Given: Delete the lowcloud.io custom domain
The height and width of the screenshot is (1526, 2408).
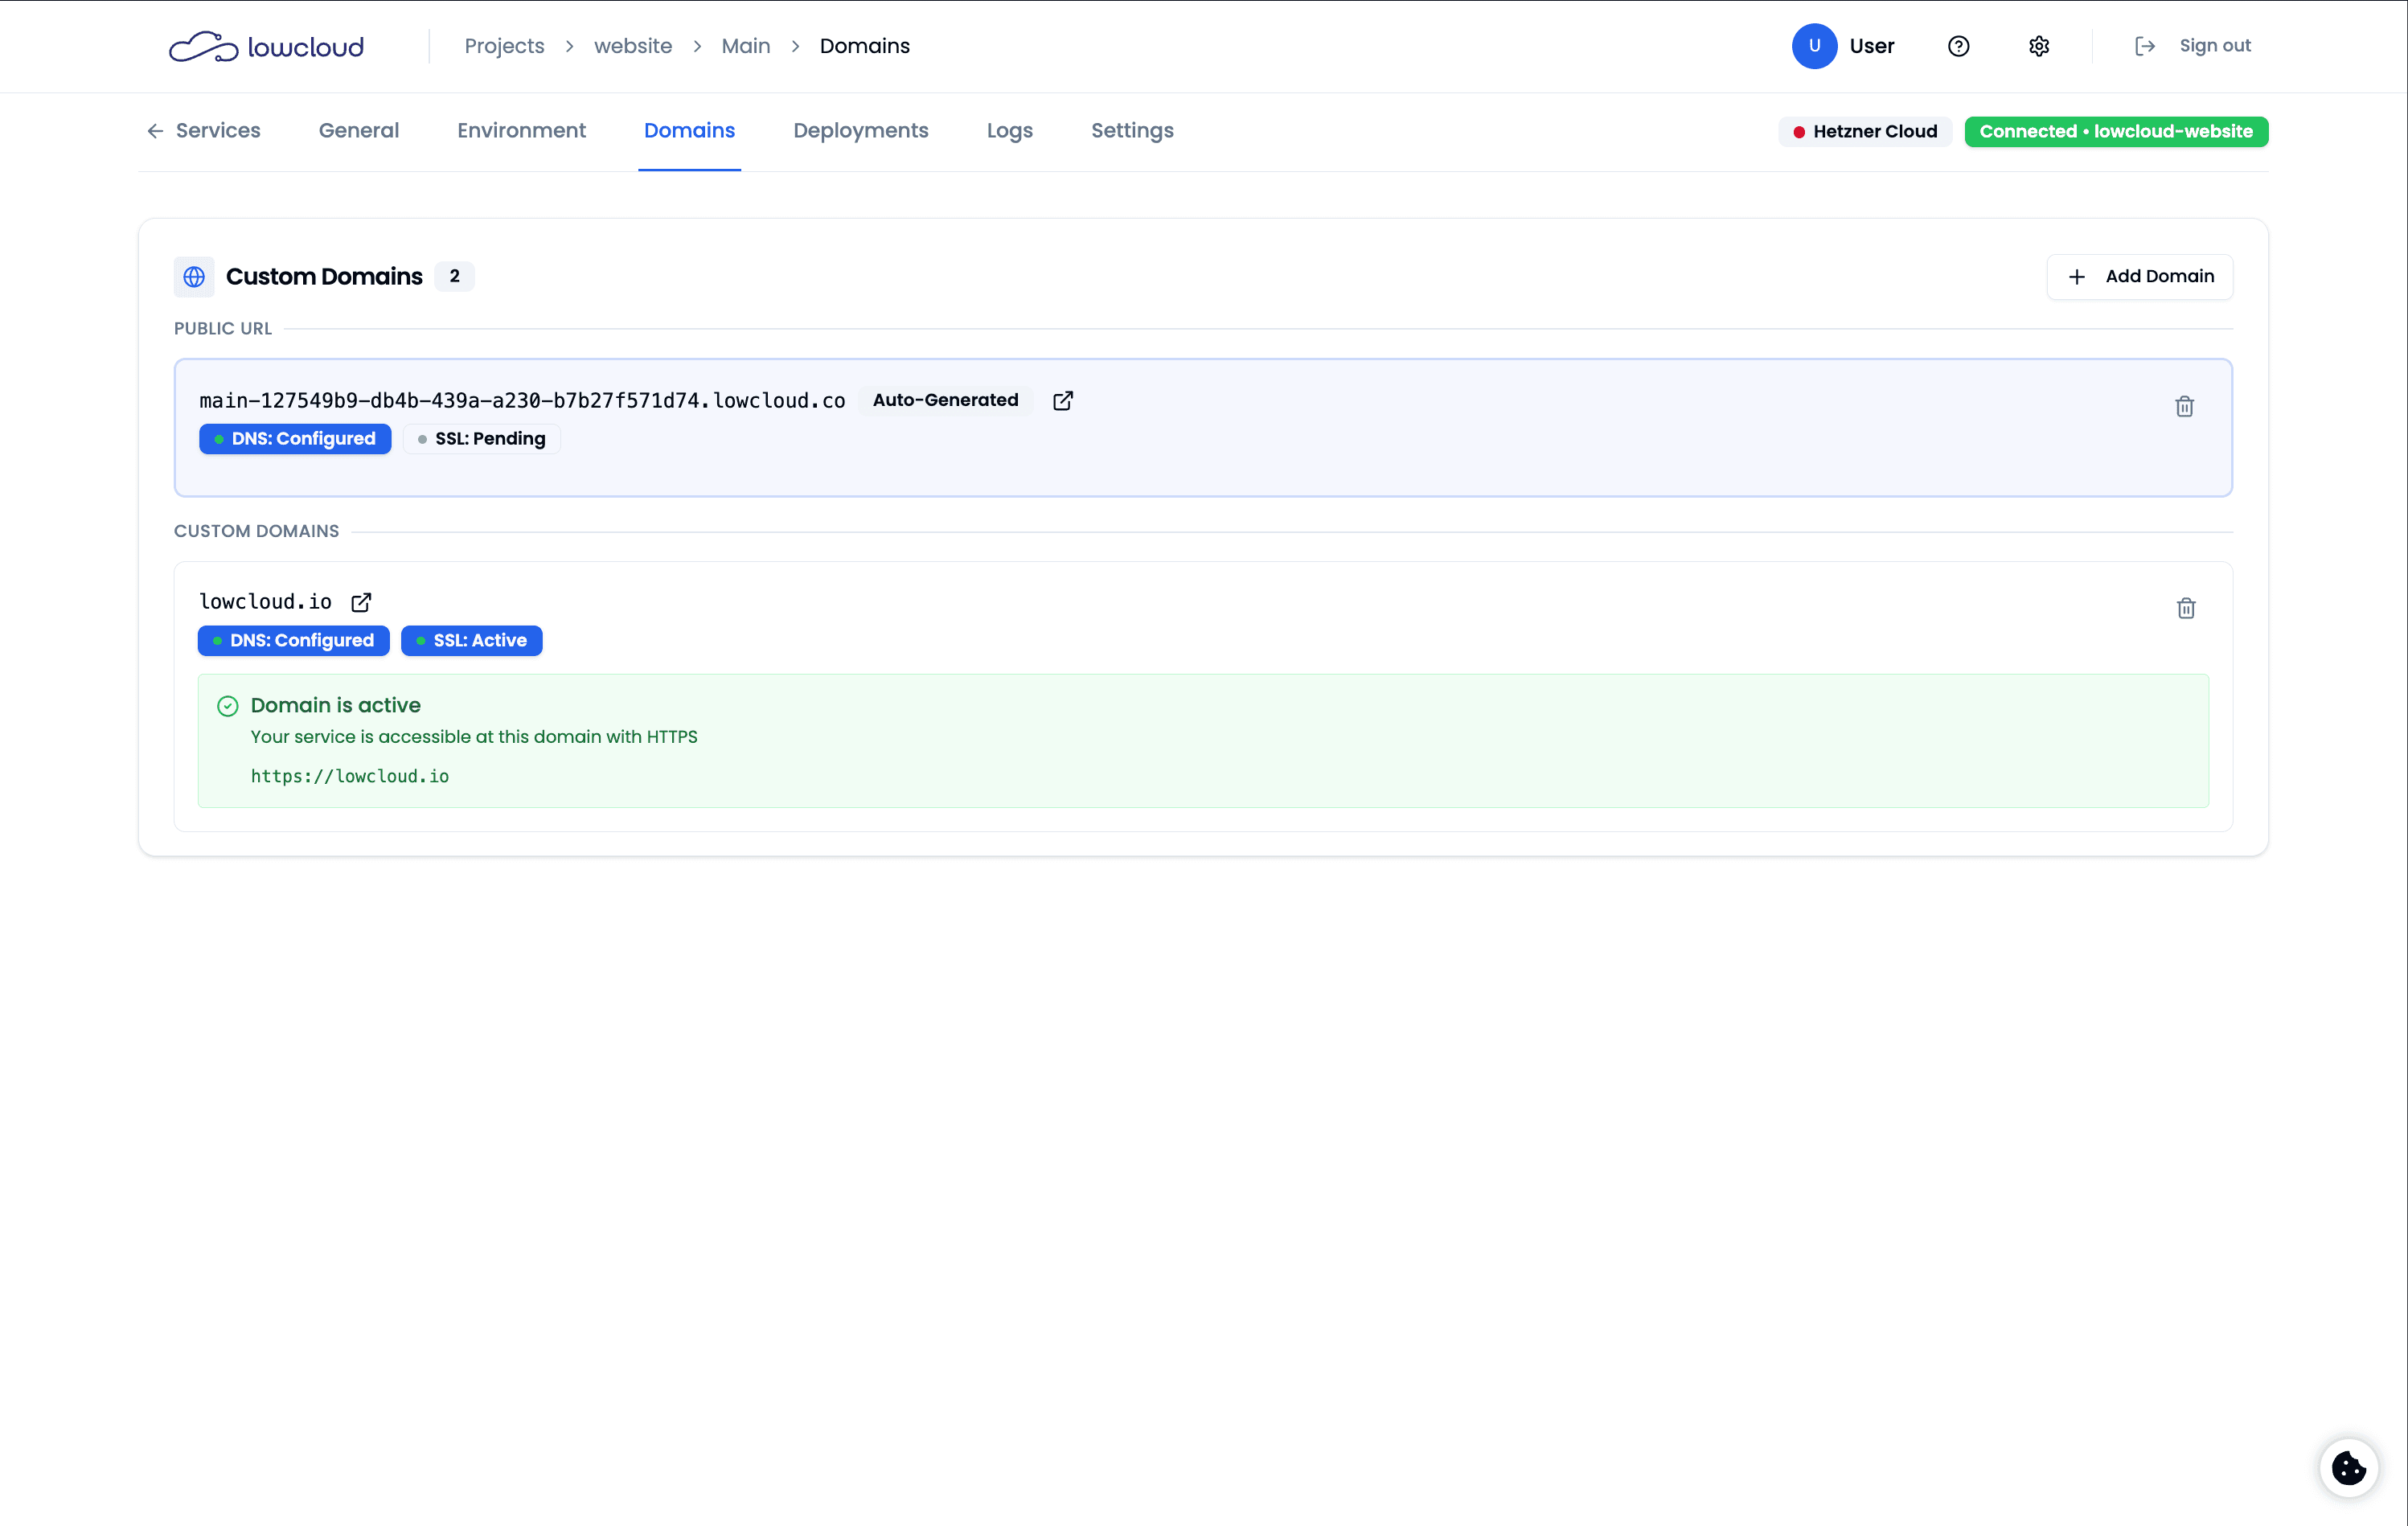Looking at the screenshot, I should 2186,608.
